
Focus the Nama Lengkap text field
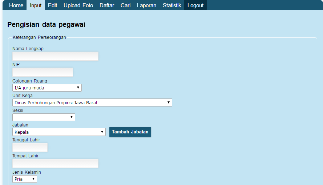tap(56, 56)
